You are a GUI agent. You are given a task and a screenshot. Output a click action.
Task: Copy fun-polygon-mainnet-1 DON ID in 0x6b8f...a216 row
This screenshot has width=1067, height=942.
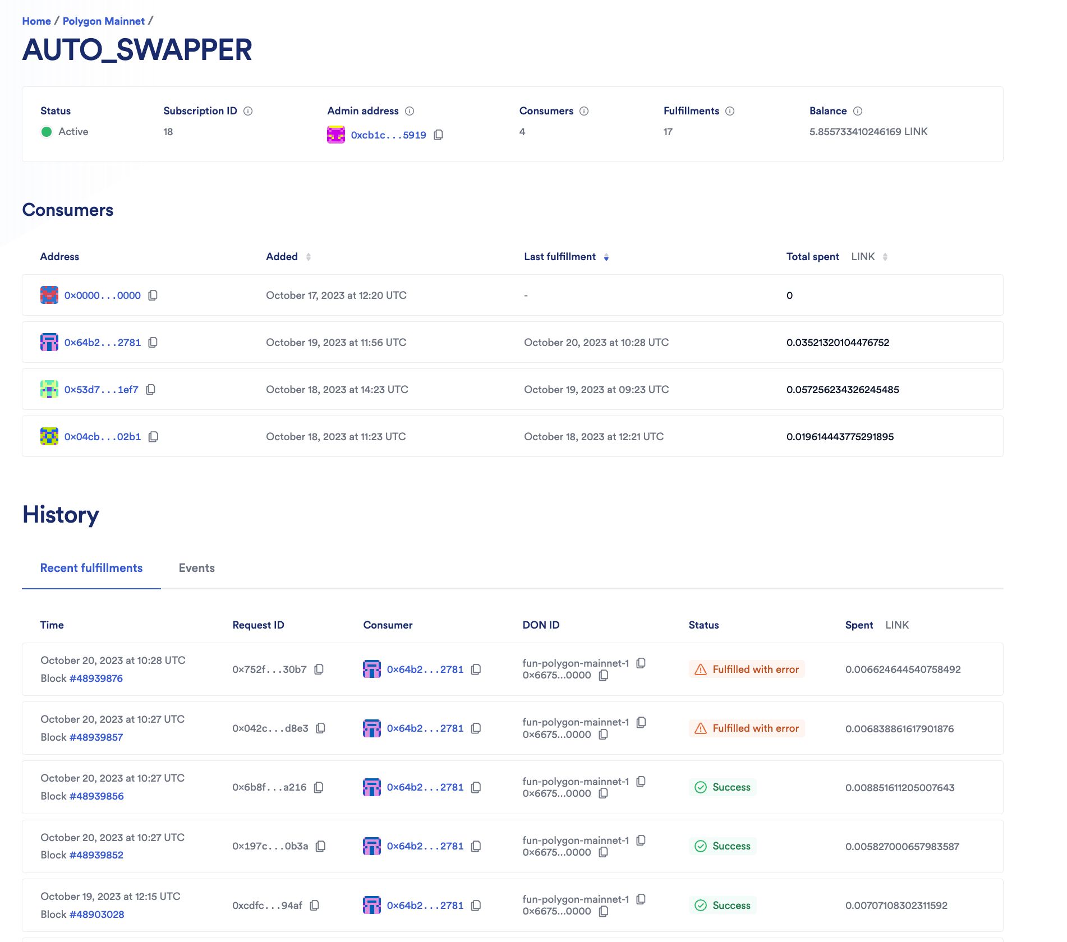pyautogui.click(x=641, y=782)
